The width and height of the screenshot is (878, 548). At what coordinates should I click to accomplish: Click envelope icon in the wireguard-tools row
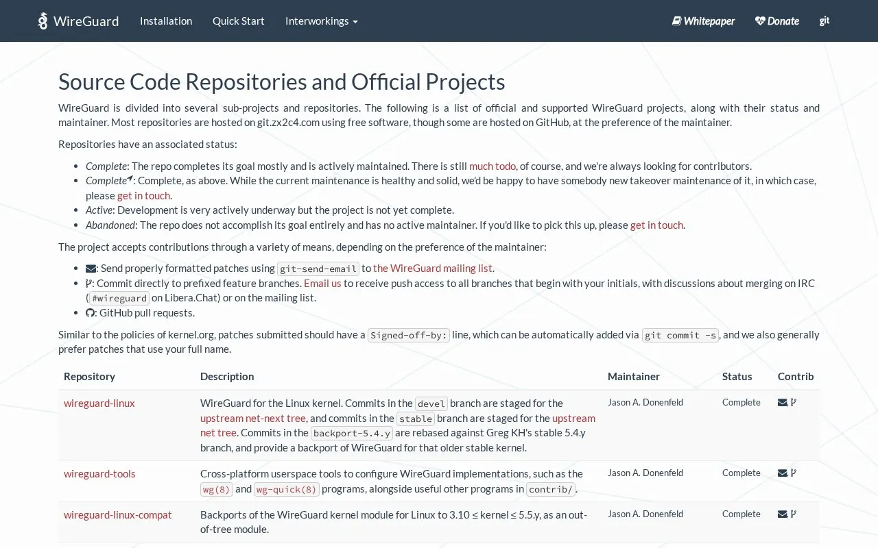coord(783,473)
